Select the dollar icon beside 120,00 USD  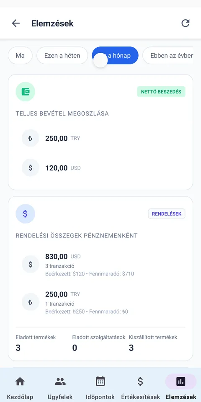click(x=30, y=167)
